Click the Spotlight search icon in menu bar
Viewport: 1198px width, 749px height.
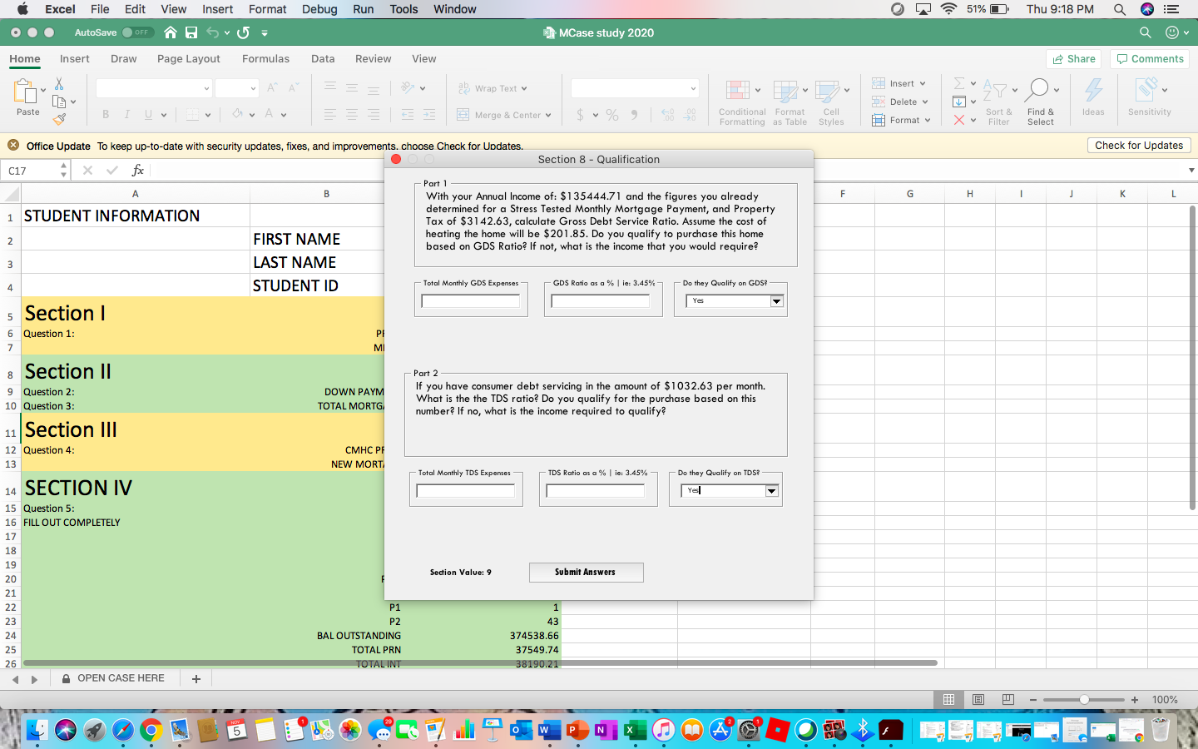[1120, 9]
